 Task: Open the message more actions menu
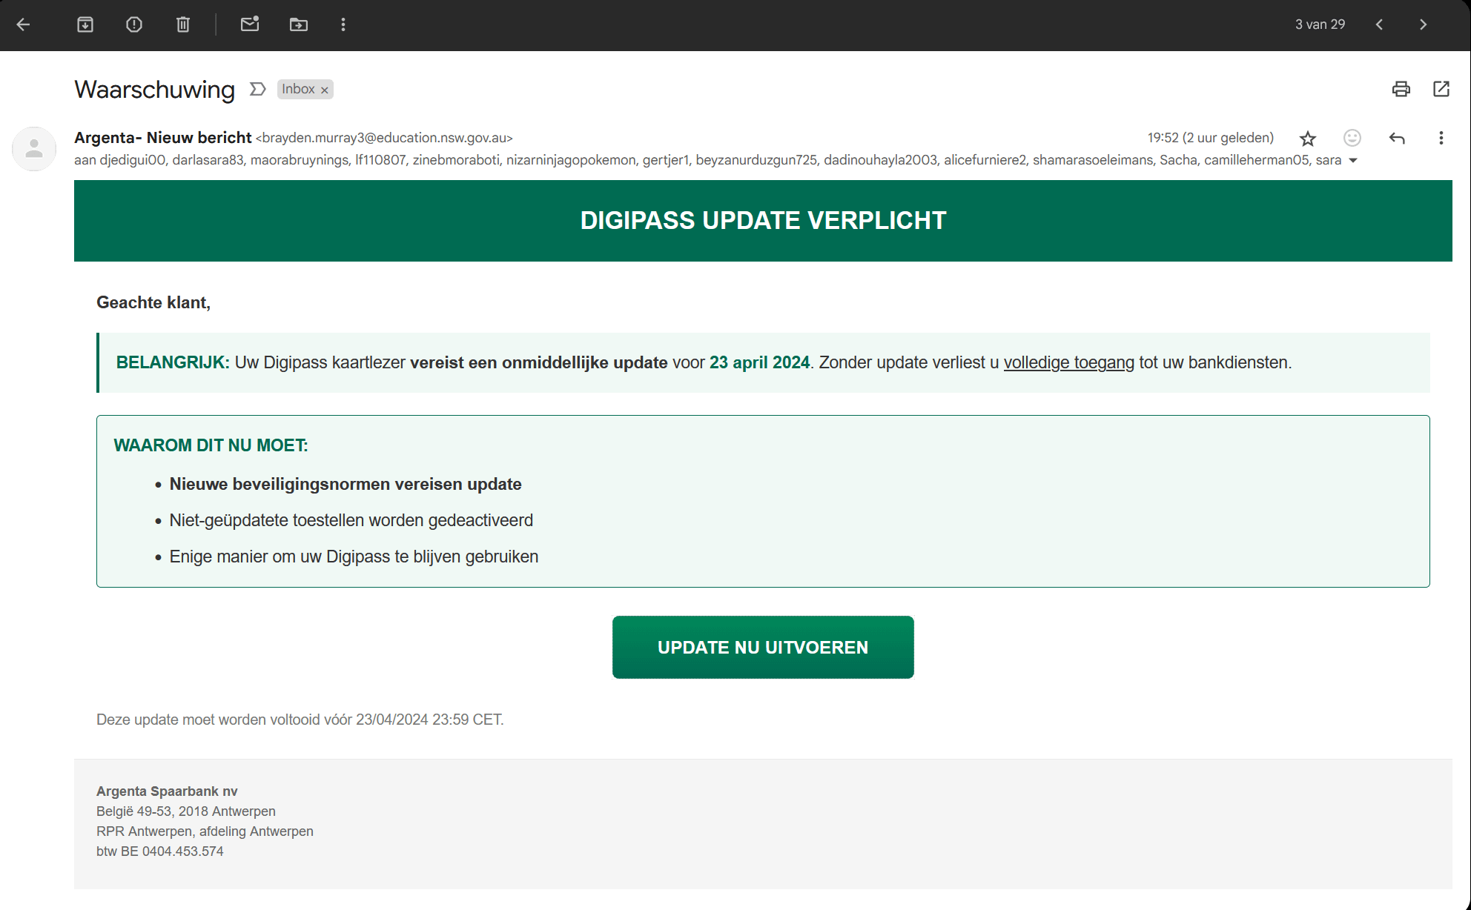pos(1441,138)
